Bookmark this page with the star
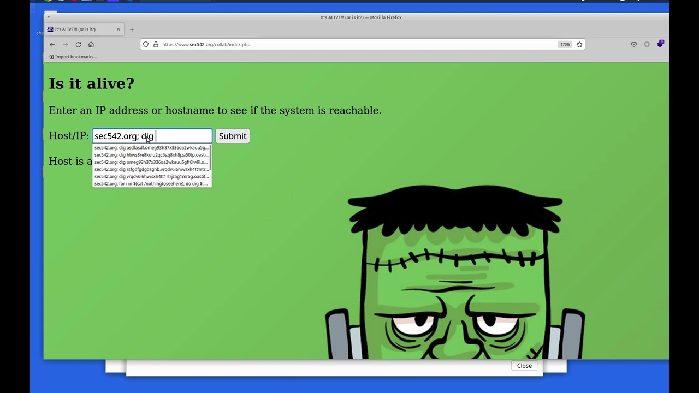 [579, 44]
